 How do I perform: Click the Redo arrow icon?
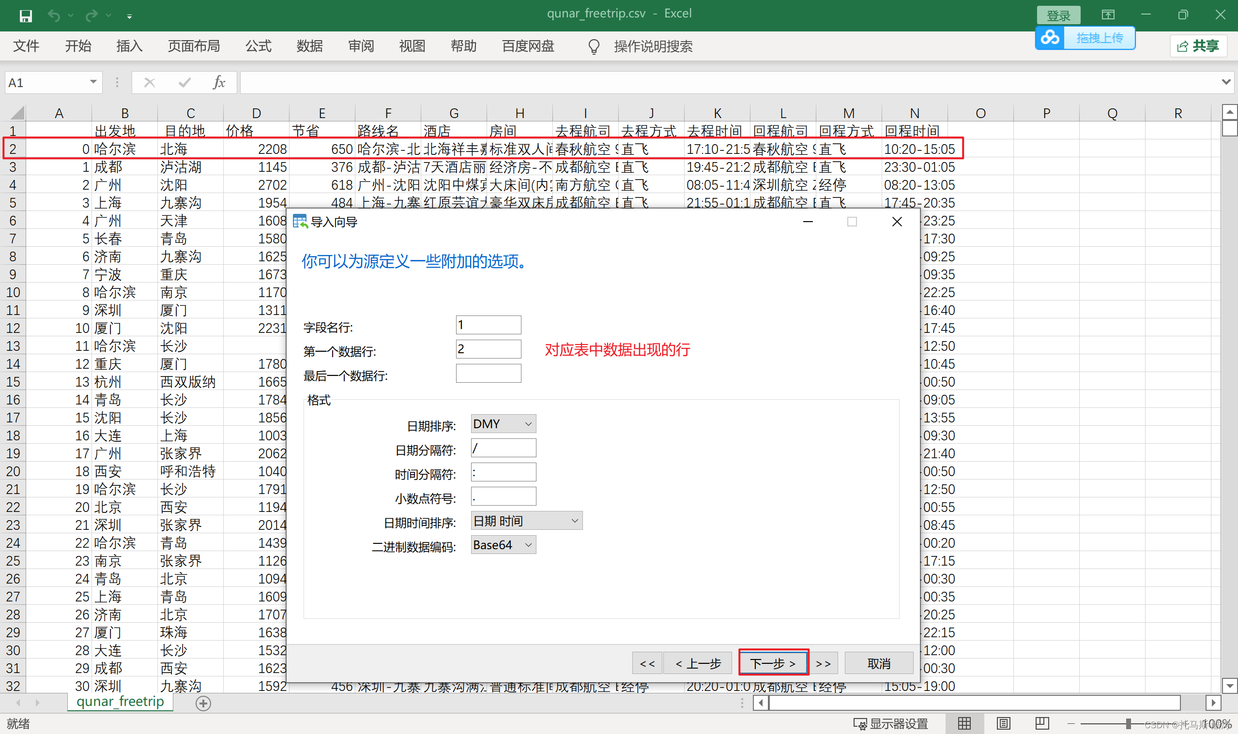click(x=91, y=16)
